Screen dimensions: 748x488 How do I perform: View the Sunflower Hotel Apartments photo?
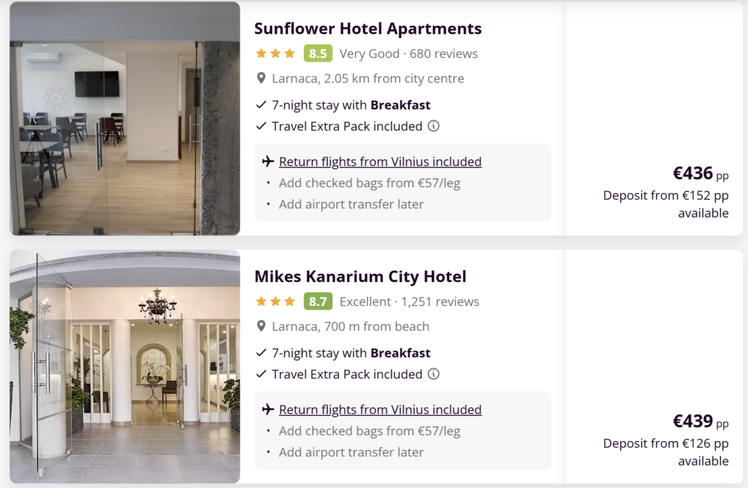(125, 118)
